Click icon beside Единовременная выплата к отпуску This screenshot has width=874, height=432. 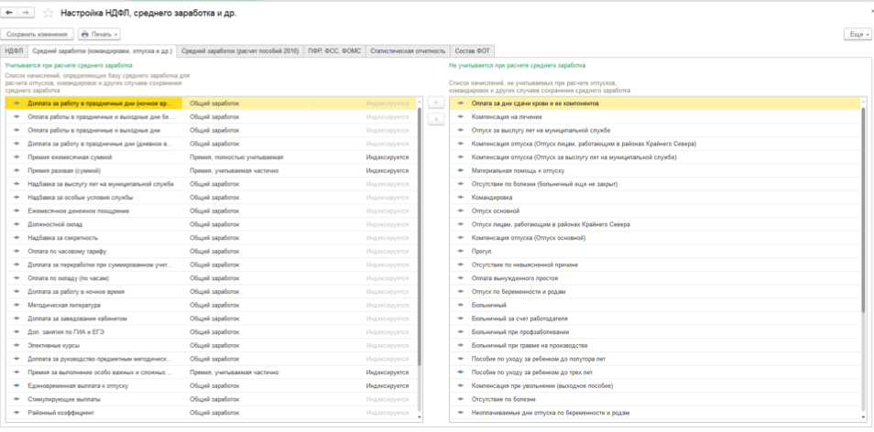coord(16,386)
